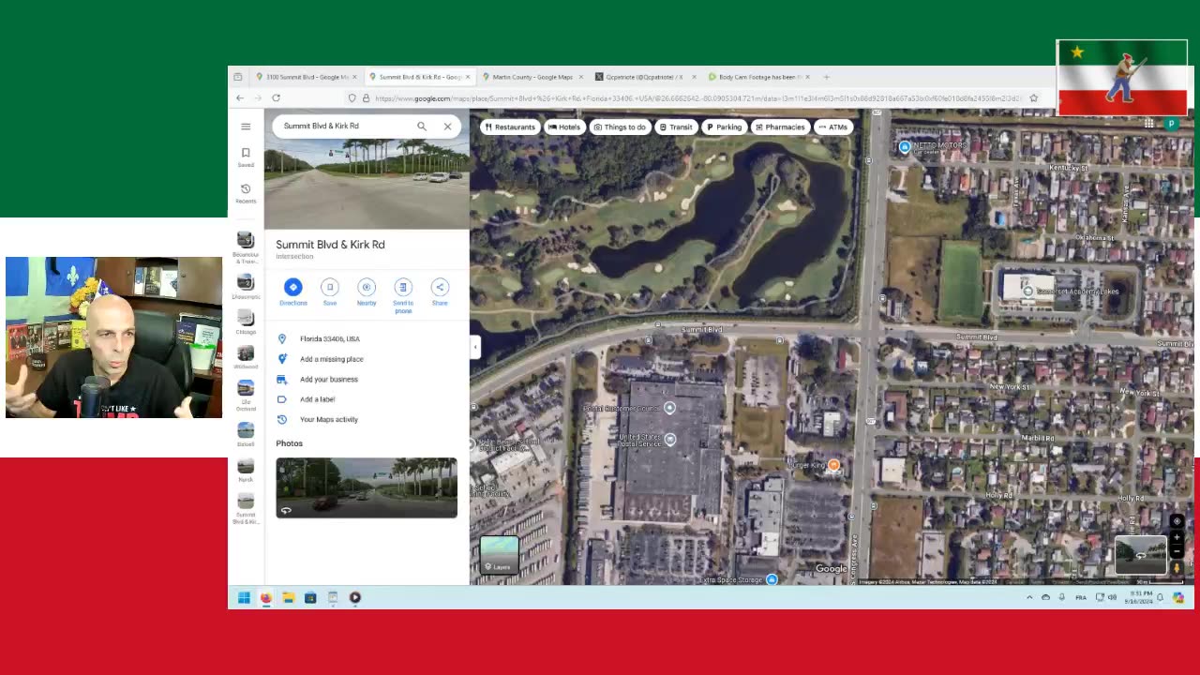Image resolution: width=1200 pixels, height=675 pixels.
Task: Filter map by Things to do
Action: click(620, 127)
